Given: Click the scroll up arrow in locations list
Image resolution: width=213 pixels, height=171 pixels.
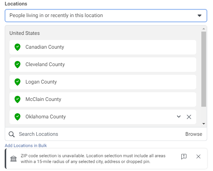Looking at the screenshot, I should click(204, 29).
